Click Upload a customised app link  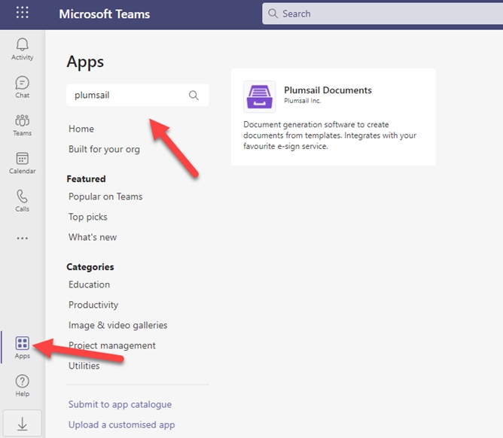coord(121,425)
